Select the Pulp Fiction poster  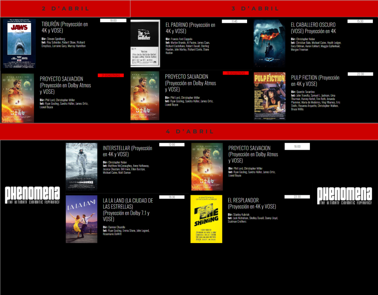point(270,96)
